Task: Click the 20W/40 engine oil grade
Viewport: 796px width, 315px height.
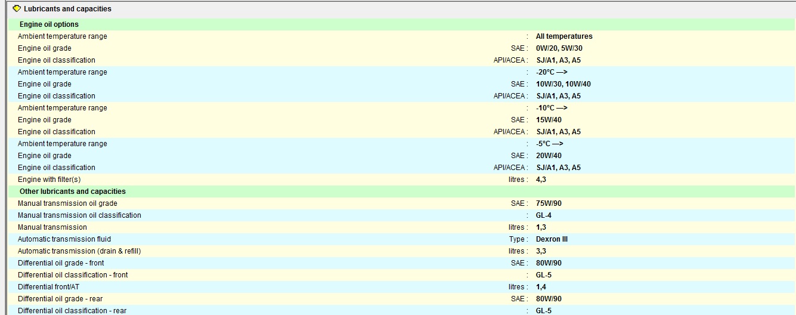Action: tap(549, 156)
